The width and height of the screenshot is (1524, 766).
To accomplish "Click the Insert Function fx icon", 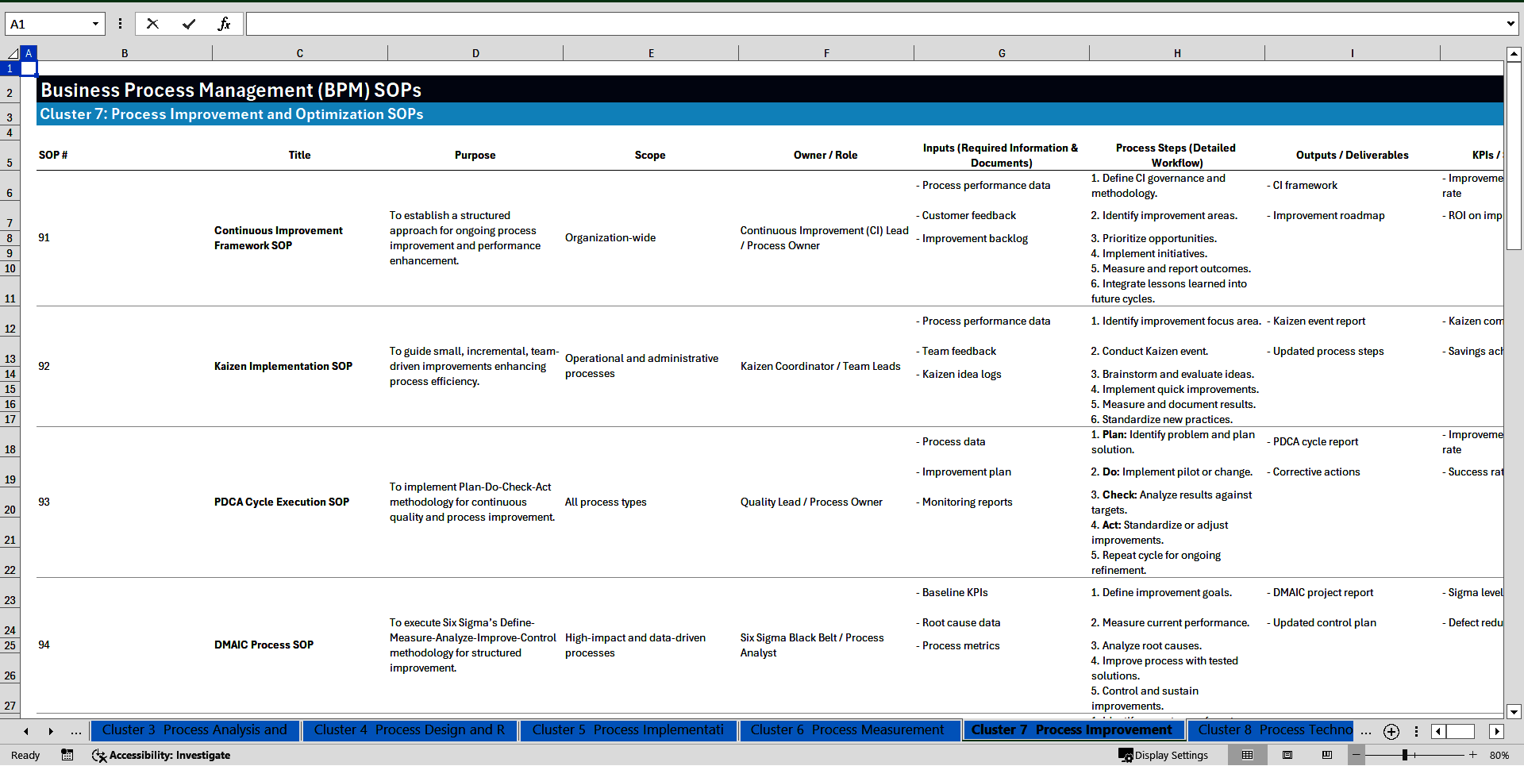I will [224, 24].
